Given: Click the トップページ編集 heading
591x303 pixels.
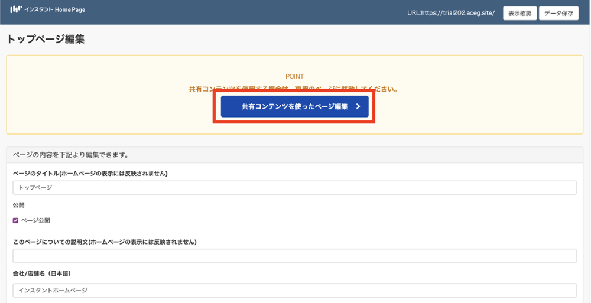Looking at the screenshot, I should point(46,40).
